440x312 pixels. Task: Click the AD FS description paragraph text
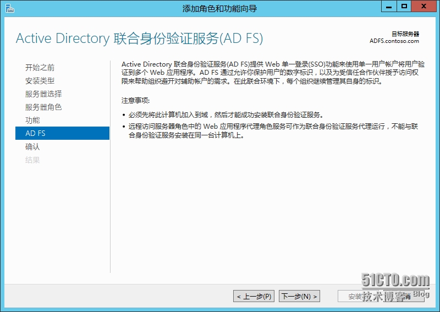point(269,73)
